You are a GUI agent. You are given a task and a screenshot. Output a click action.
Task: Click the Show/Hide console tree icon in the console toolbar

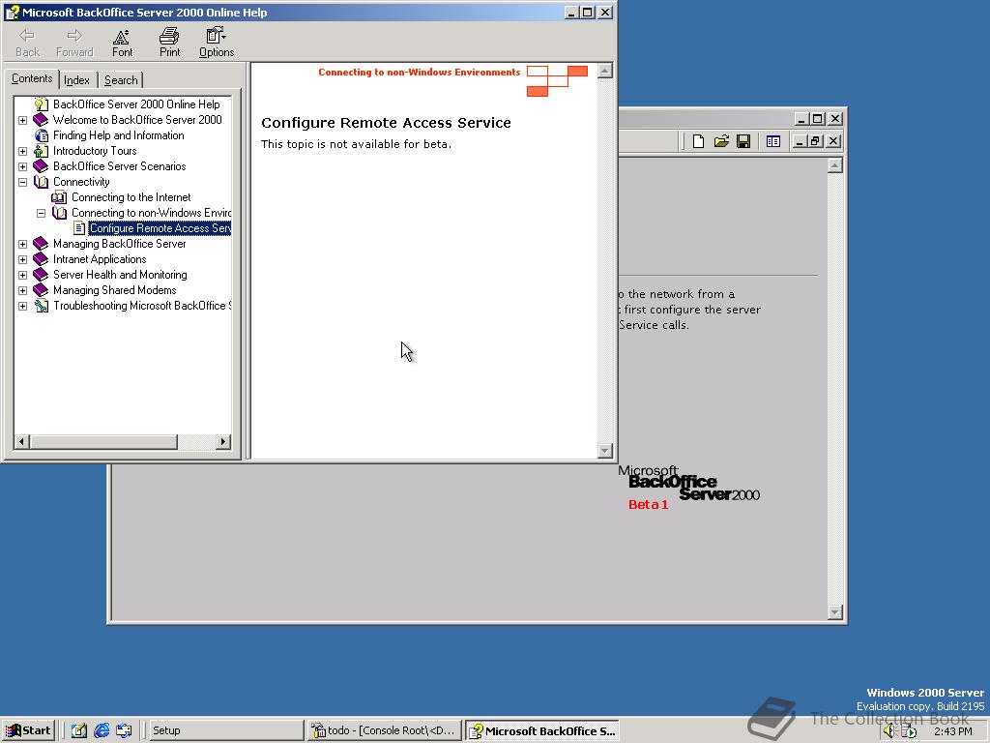click(x=772, y=141)
